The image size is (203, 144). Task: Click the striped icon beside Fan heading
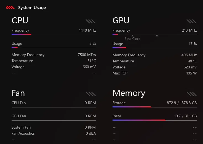tap(91, 94)
